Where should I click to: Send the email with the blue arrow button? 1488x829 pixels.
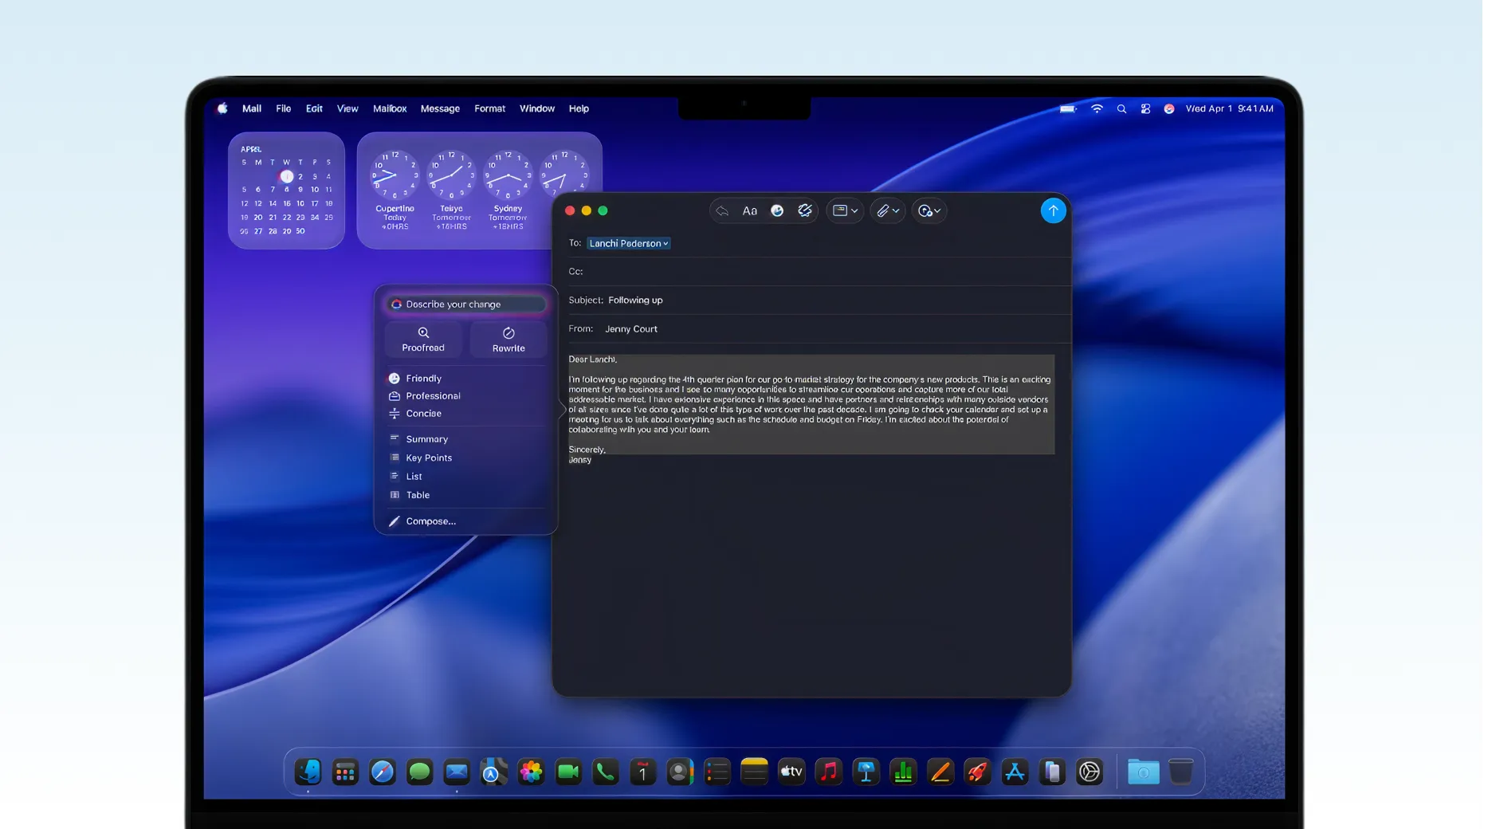coord(1053,210)
